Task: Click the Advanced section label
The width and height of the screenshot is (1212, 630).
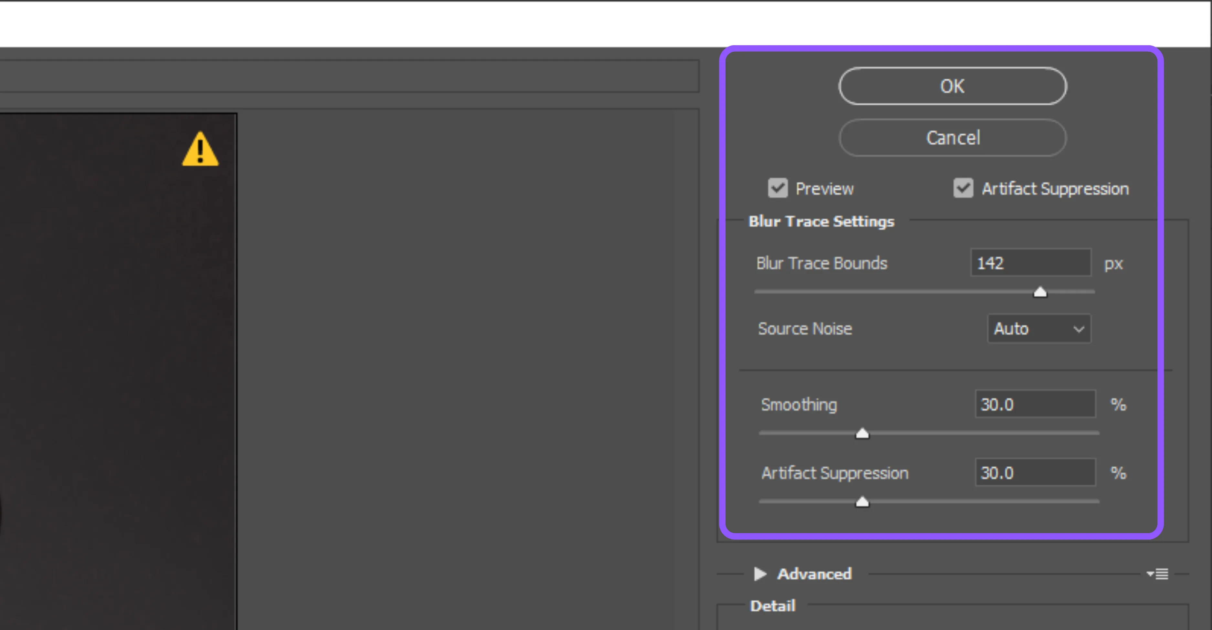Action: 814,573
